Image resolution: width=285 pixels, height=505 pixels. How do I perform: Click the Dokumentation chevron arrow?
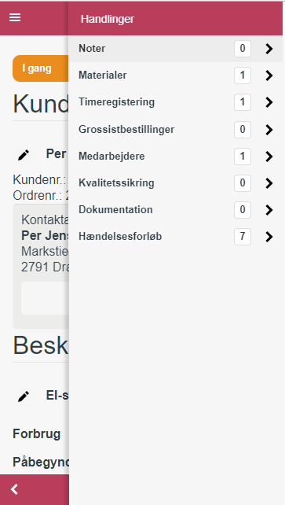click(x=269, y=210)
